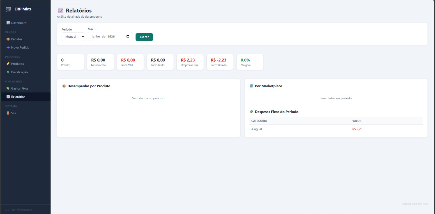Click the Dashboard chart icon in sidebar
Viewport: 435px width, 214px height.
(x=8, y=23)
